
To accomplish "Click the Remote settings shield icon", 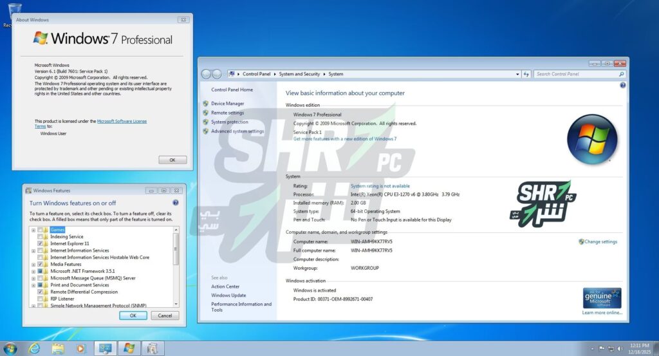I will click(x=205, y=113).
